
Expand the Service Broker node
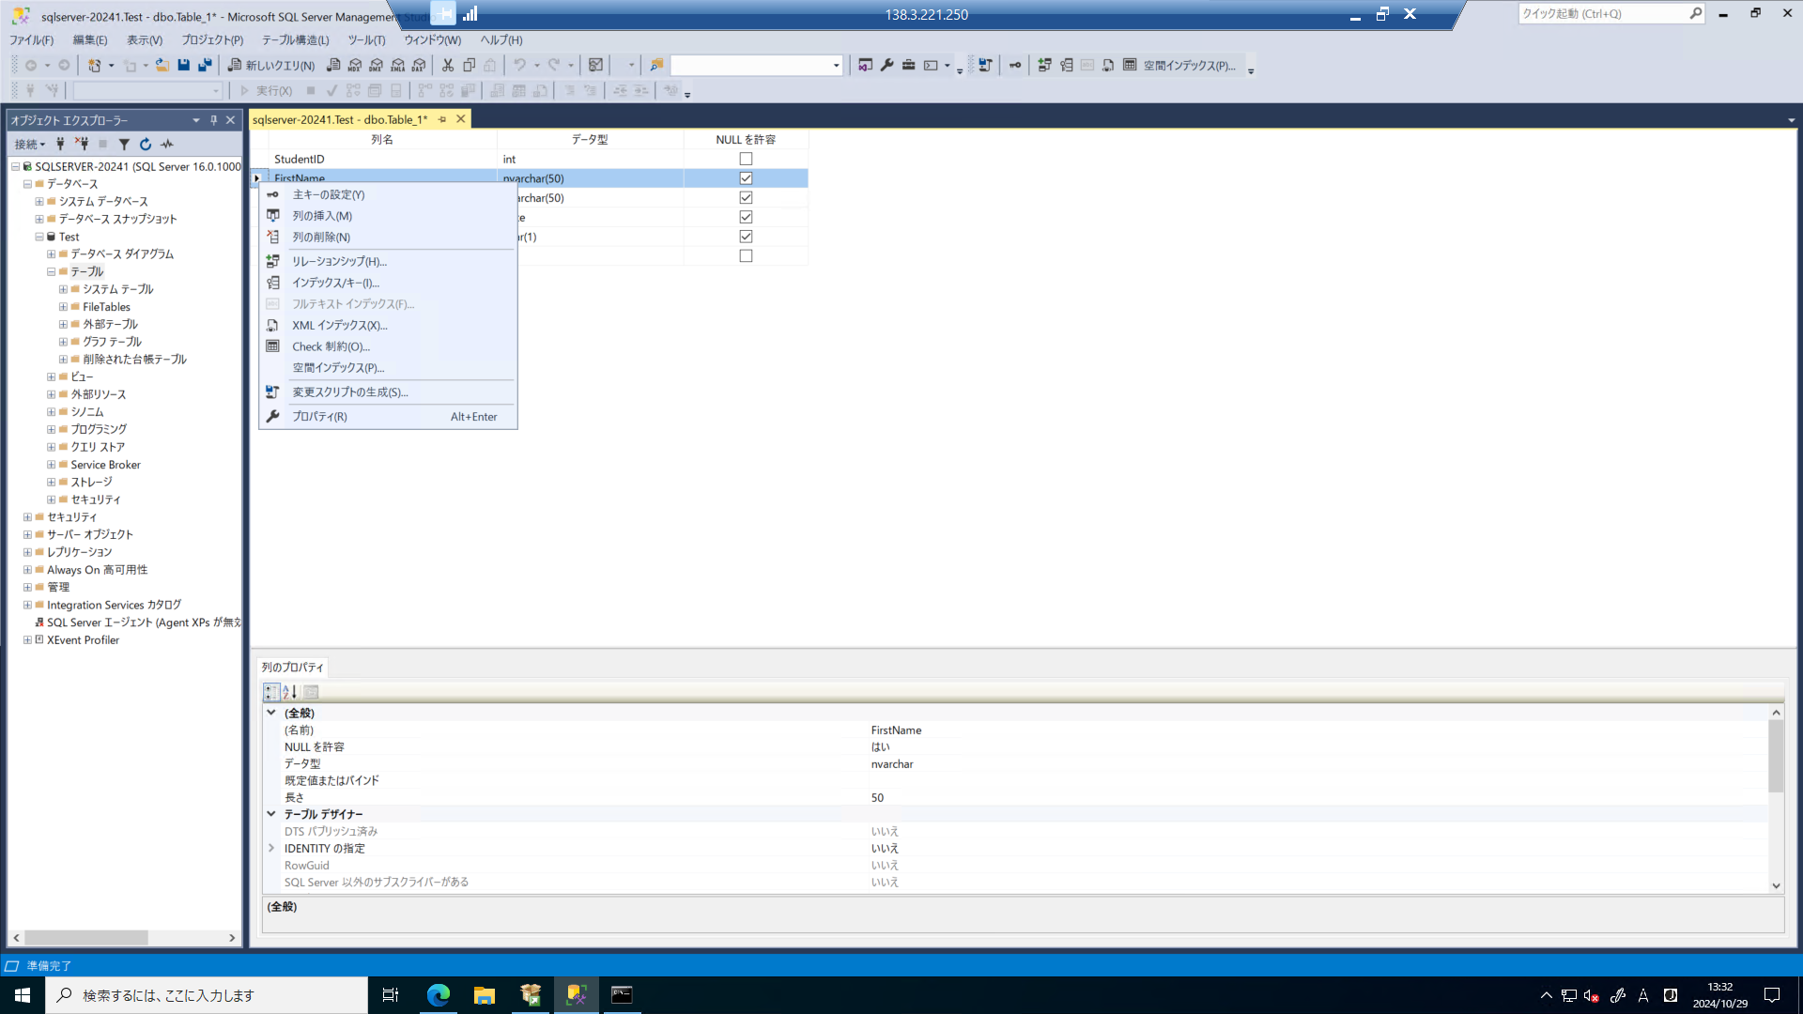pyautogui.click(x=49, y=464)
